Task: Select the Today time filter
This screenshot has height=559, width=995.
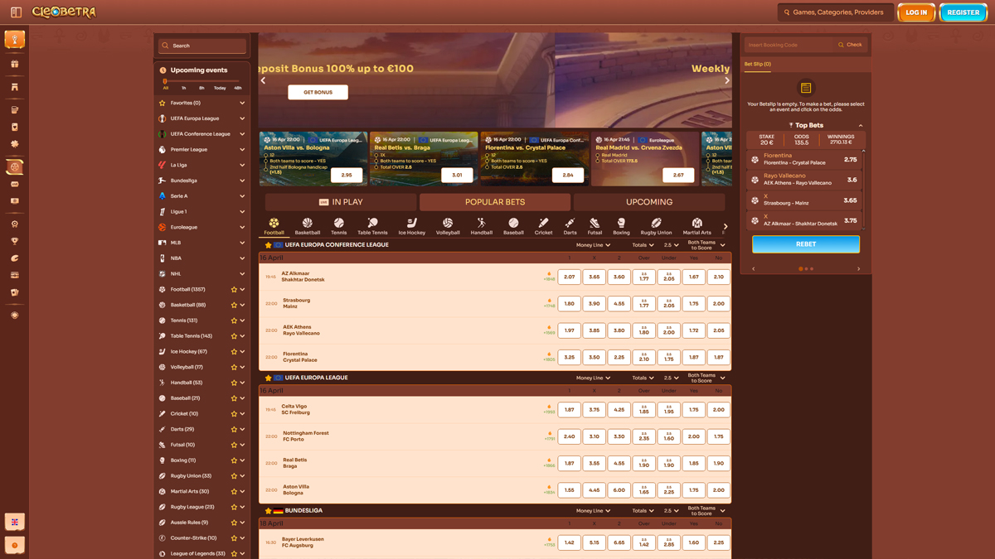Action: click(x=220, y=88)
